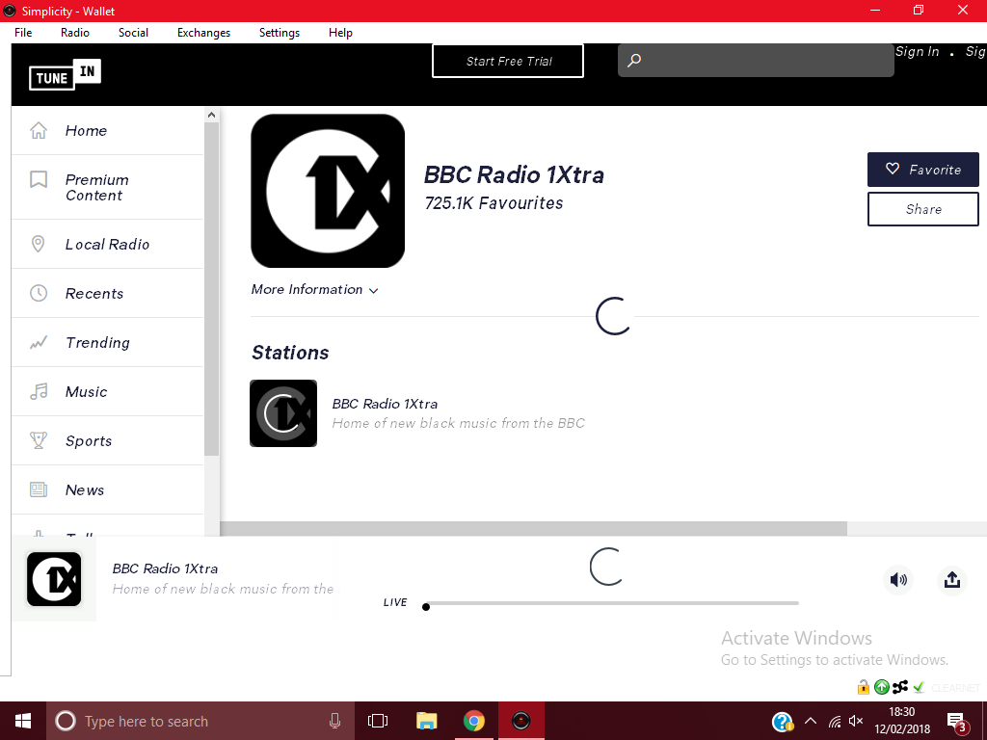The image size is (987, 740).
Task: Open the Exchanges menu
Action: point(204,33)
